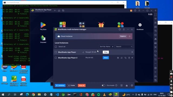Open Play Store app
173x97 pixels.
(x=43, y=26)
